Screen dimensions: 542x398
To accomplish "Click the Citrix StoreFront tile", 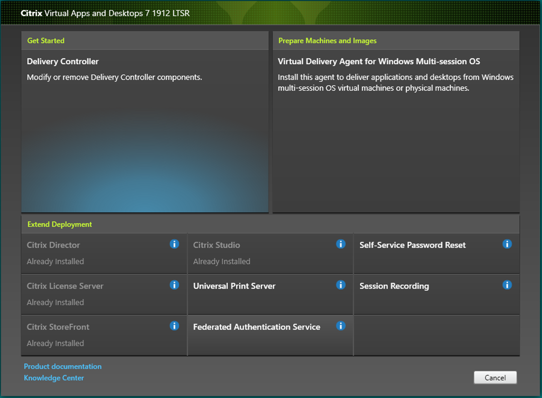I will click(x=95, y=335).
